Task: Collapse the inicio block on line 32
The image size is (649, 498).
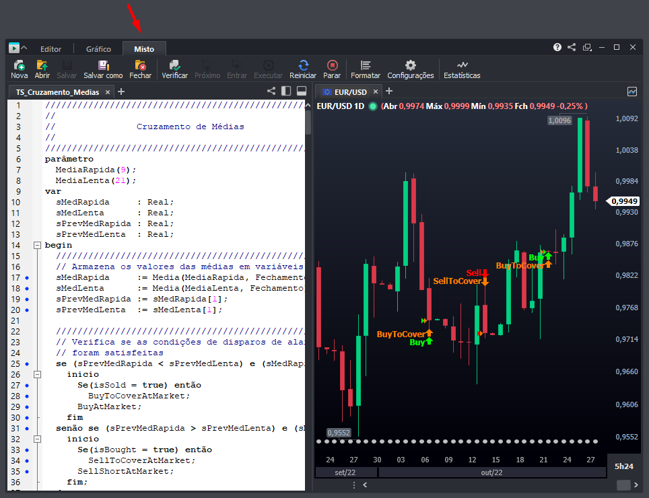Action: click(x=36, y=439)
